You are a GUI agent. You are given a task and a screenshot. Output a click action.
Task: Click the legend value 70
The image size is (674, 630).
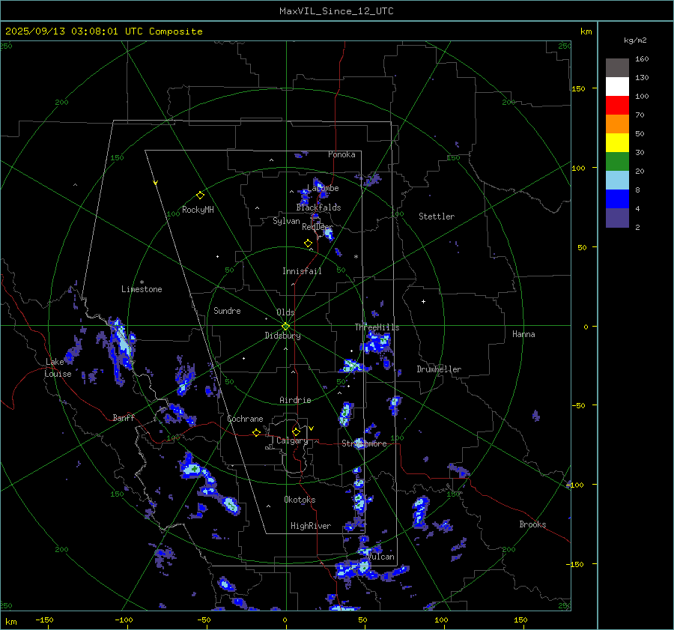[x=640, y=115]
